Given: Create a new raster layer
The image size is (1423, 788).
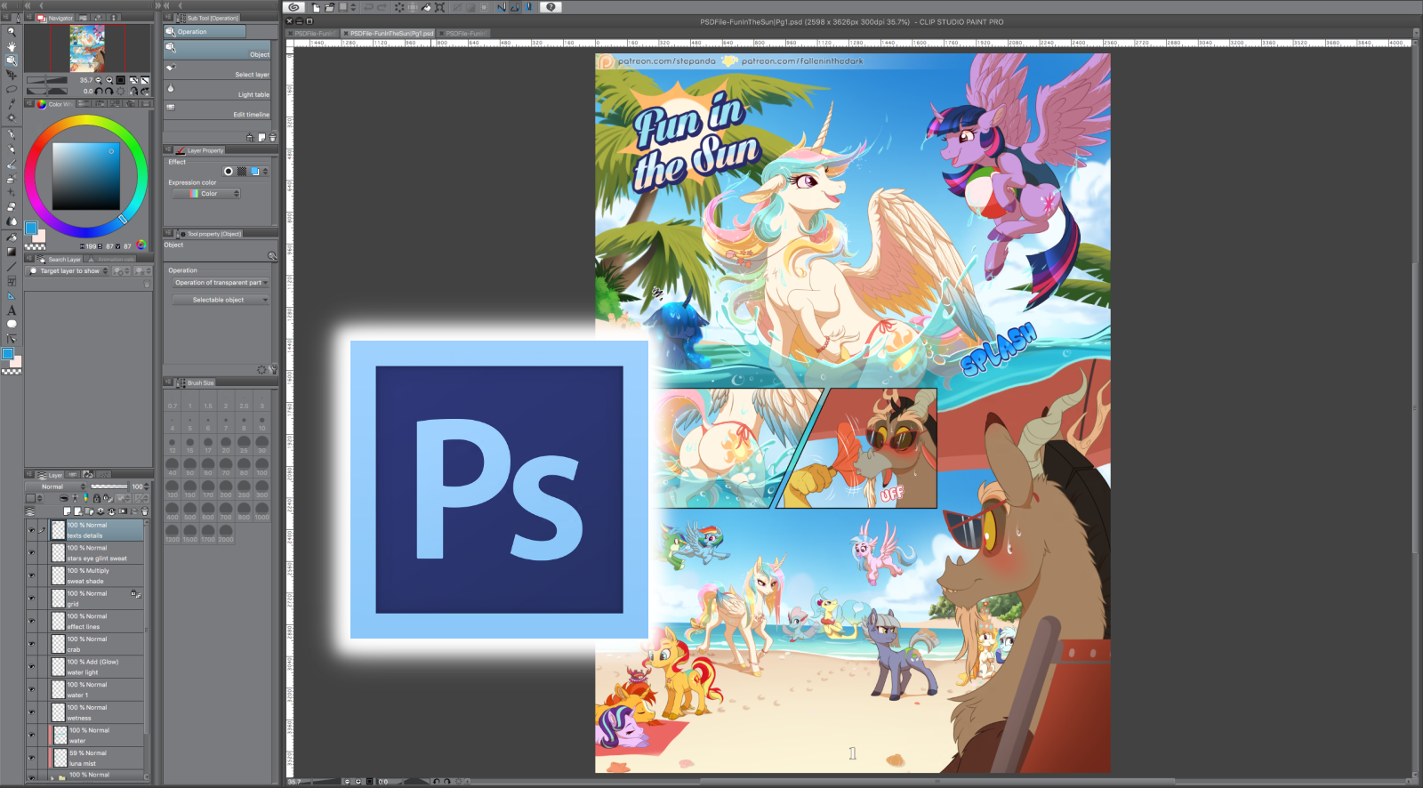Looking at the screenshot, I should pos(68,511).
